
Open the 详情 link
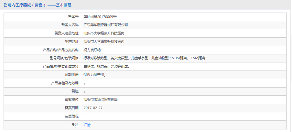click(87, 125)
